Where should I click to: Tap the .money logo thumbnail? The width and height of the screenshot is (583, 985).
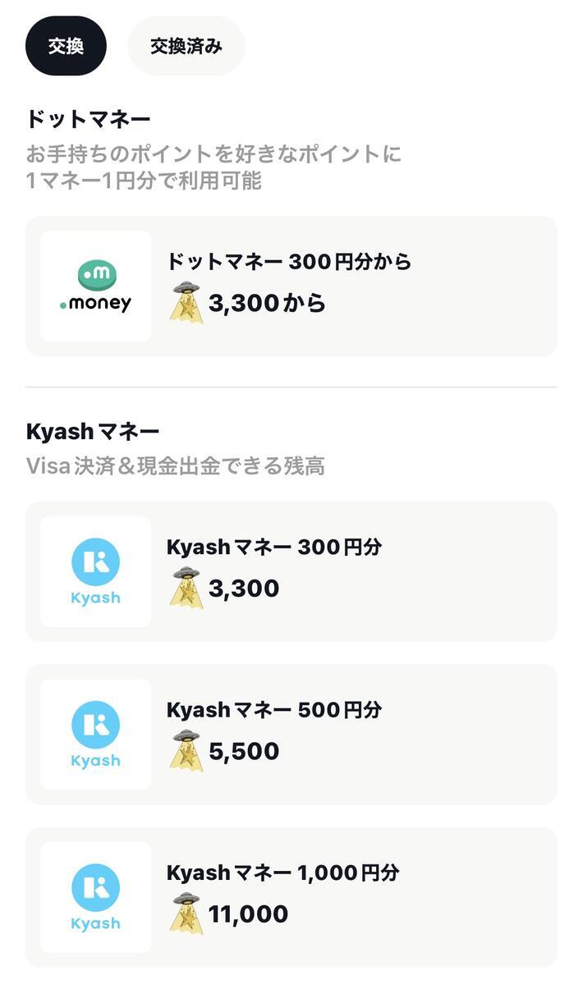96,286
